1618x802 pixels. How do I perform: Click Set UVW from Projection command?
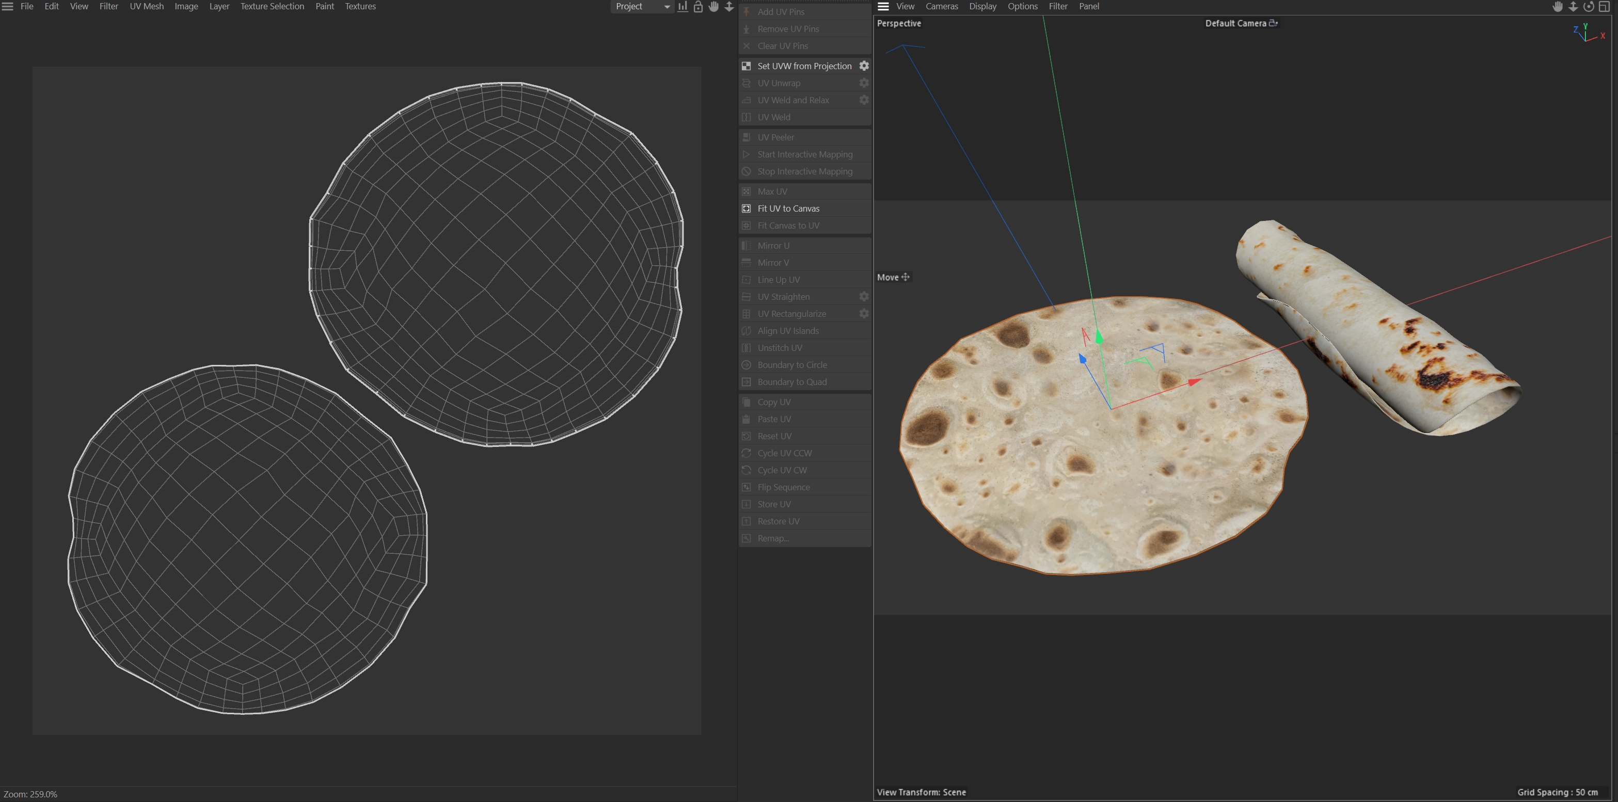(x=804, y=66)
